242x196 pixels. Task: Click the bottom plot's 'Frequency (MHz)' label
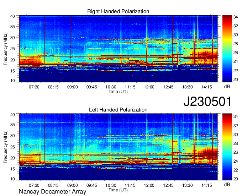[5, 147]
